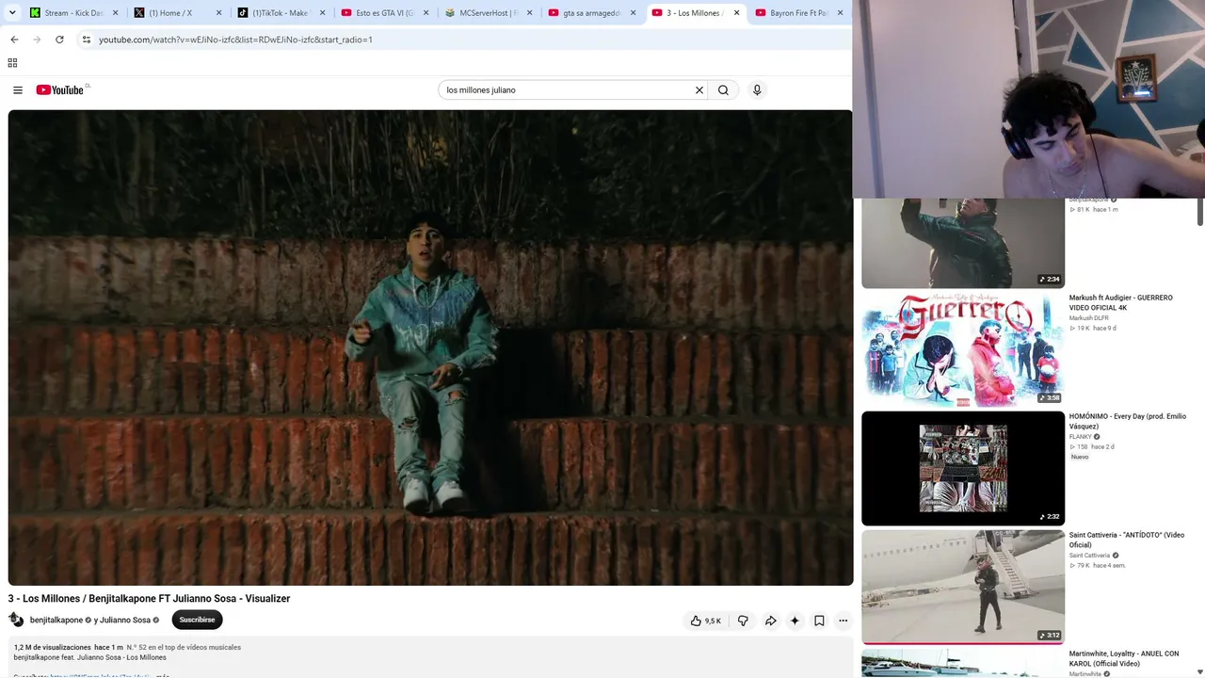Viewport: 1205px width, 678px height.
Task: Play the ANTÍDOTO airplane thumbnail
Action: (963, 587)
